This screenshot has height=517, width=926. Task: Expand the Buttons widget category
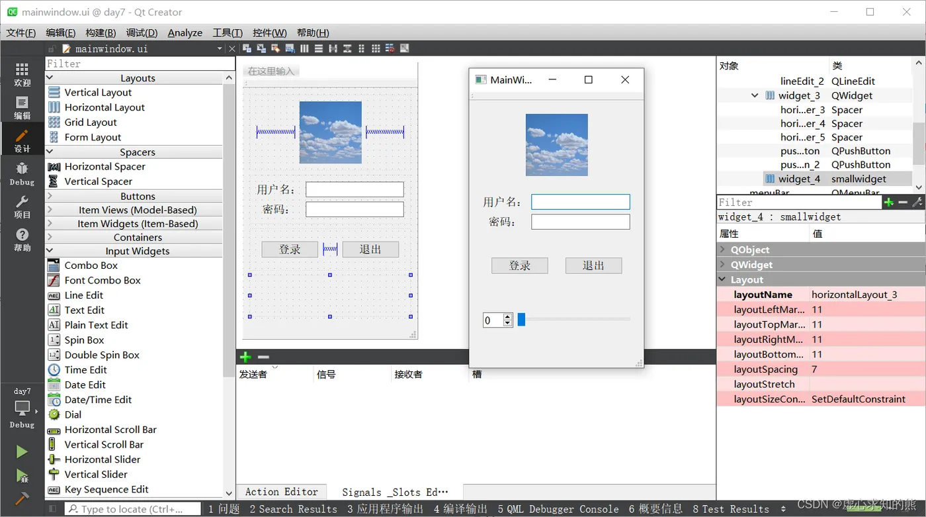(50, 196)
